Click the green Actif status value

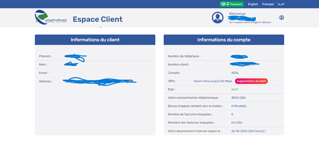pos(234,90)
